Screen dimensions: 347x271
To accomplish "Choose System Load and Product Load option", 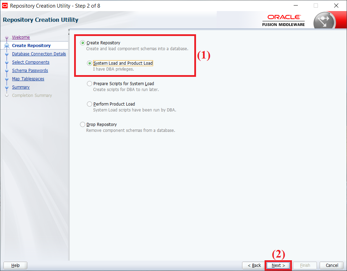I will pos(89,63).
